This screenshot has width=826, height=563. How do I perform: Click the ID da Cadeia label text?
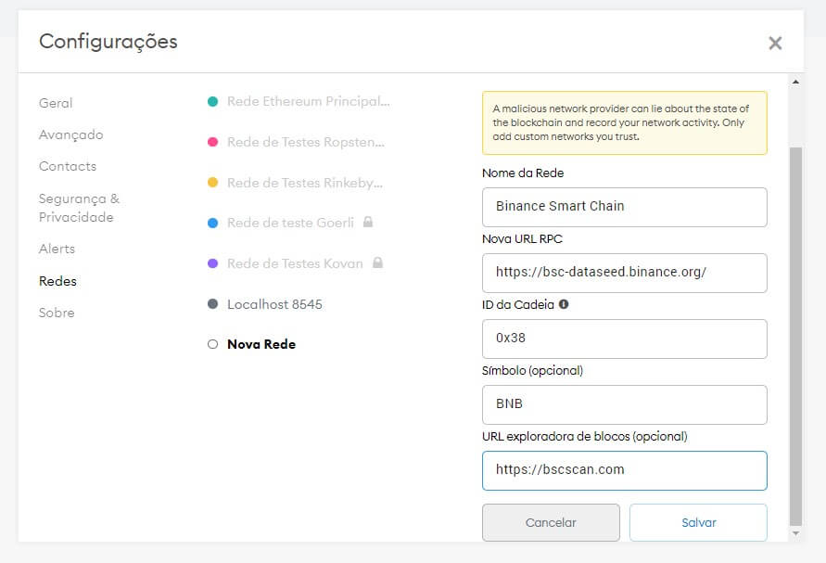pos(518,305)
